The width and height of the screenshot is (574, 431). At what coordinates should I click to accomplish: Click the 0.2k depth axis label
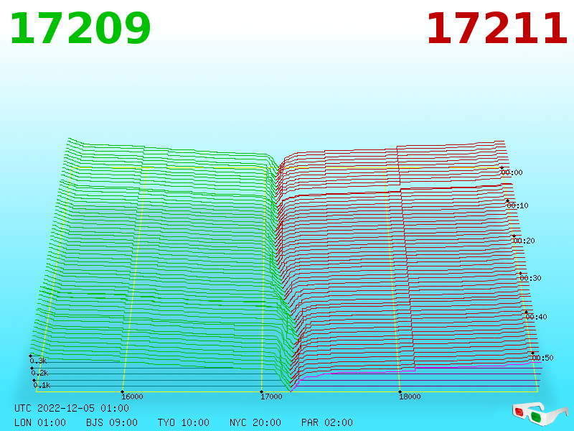[x=39, y=373]
